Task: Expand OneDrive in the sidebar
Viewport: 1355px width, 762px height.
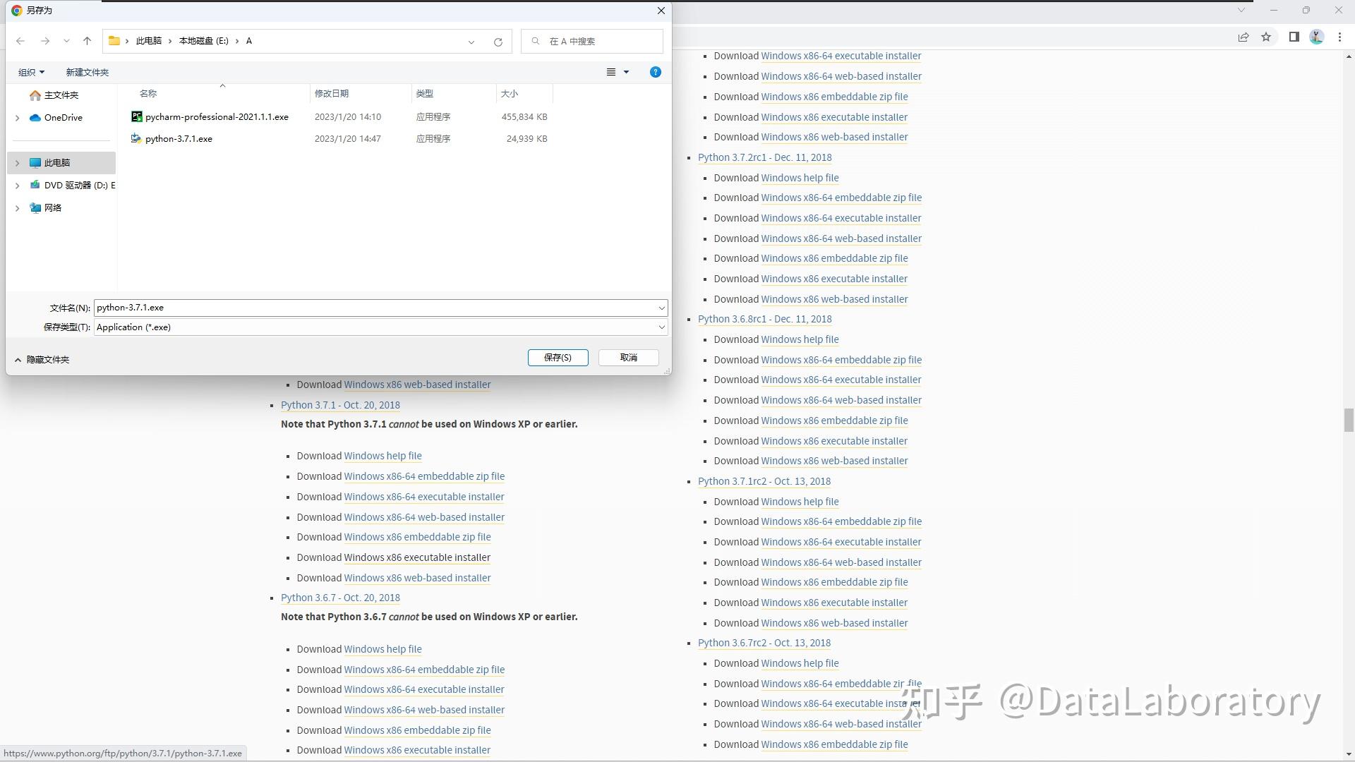Action: click(x=18, y=118)
